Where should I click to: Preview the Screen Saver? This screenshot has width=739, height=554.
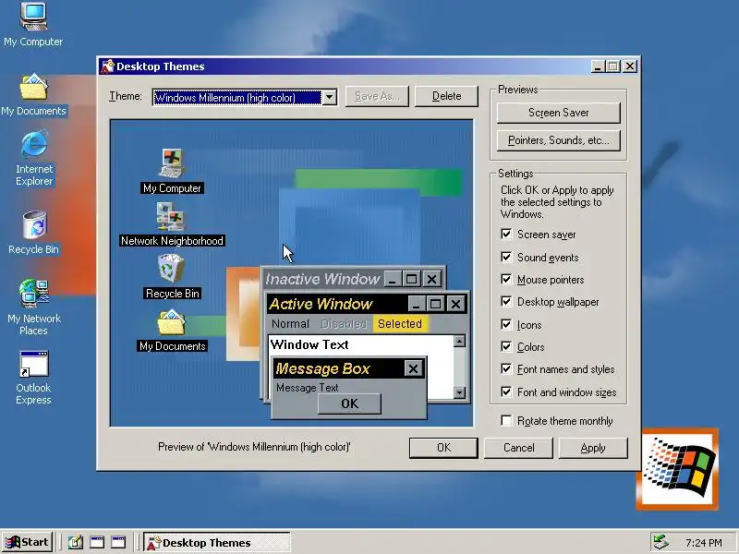coord(559,113)
